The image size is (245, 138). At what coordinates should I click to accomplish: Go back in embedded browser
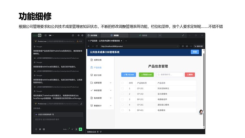[x=89, y=46]
